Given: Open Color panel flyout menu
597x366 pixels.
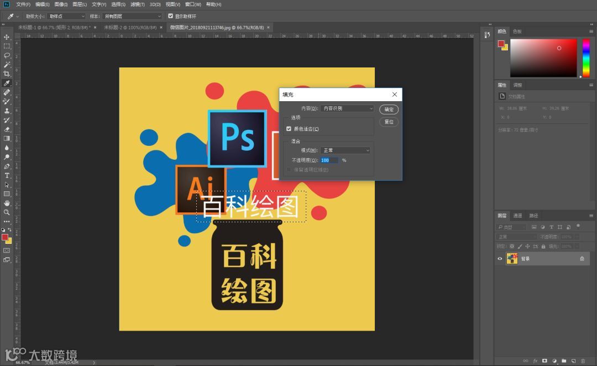Looking at the screenshot, I should tap(591, 31).
